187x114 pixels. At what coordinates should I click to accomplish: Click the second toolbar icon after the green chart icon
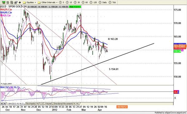(8, 2)
